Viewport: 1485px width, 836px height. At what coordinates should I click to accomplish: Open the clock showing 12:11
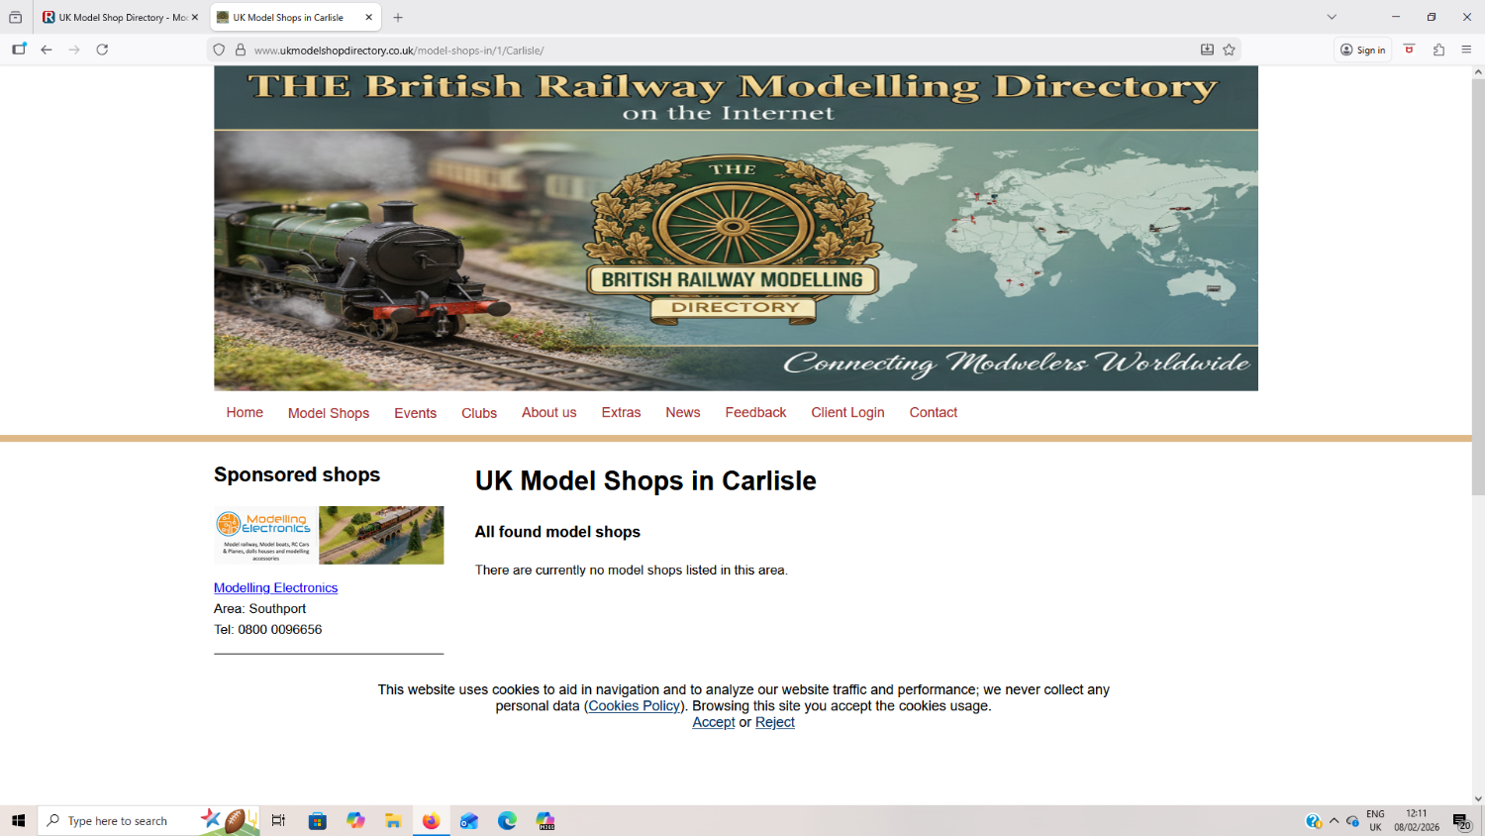coord(1417,821)
